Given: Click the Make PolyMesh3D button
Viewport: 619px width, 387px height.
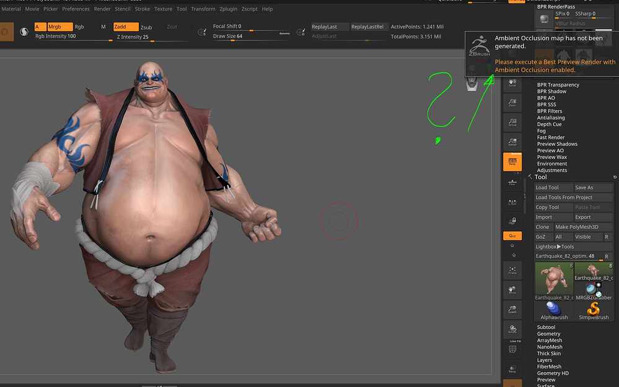Looking at the screenshot, I should [x=583, y=227].
